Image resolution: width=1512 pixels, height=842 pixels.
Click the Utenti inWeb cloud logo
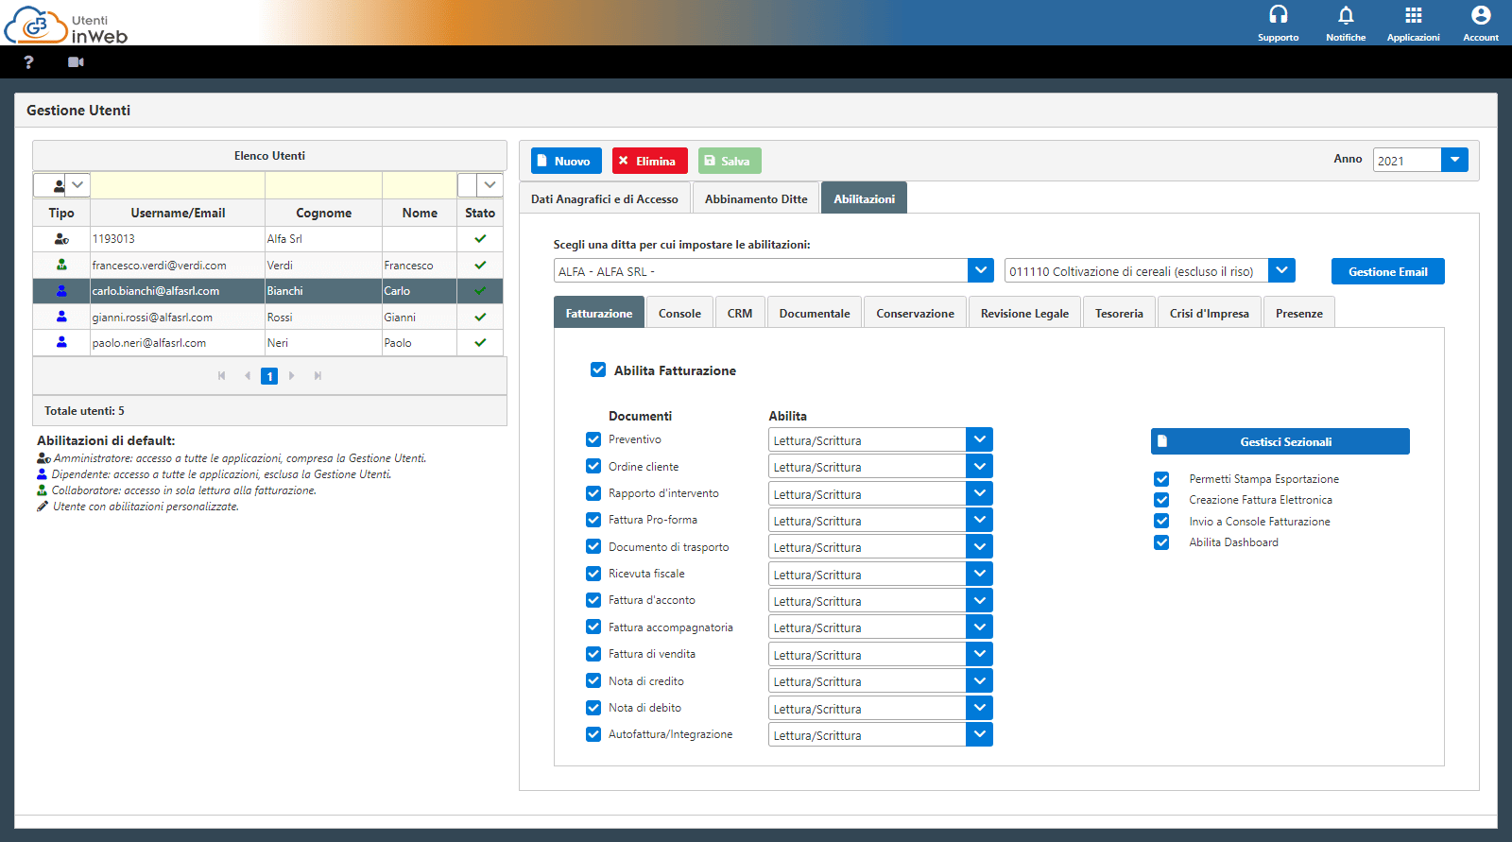(x=66, y=25)
